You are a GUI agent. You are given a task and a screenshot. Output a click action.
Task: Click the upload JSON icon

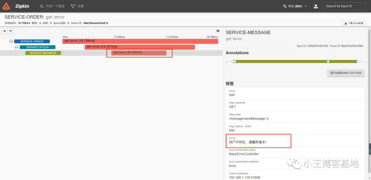tap(316, 7)
